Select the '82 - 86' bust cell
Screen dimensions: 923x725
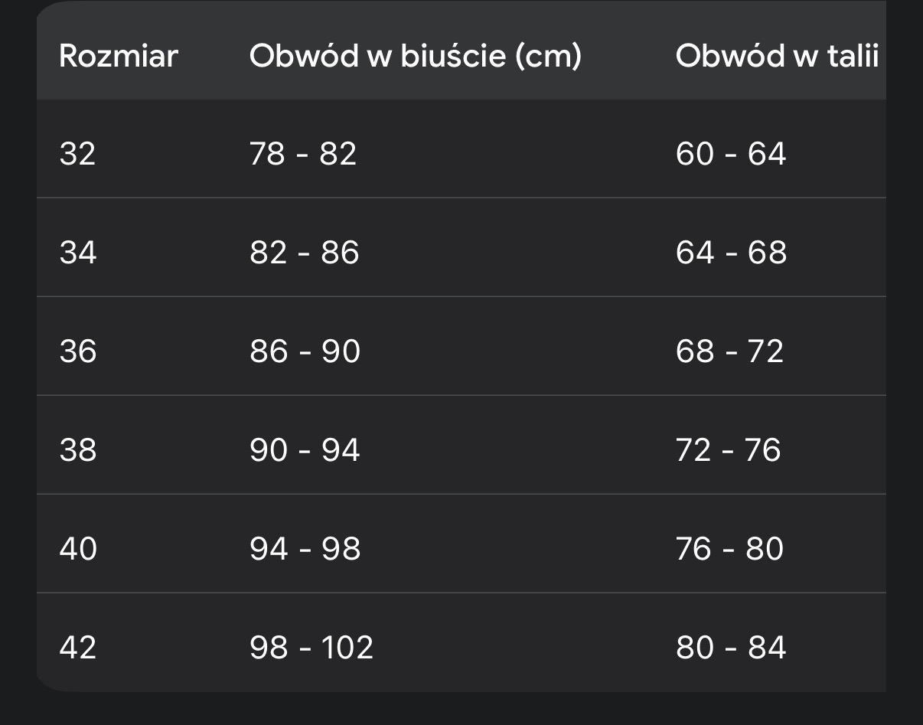[x=304, y=253]
